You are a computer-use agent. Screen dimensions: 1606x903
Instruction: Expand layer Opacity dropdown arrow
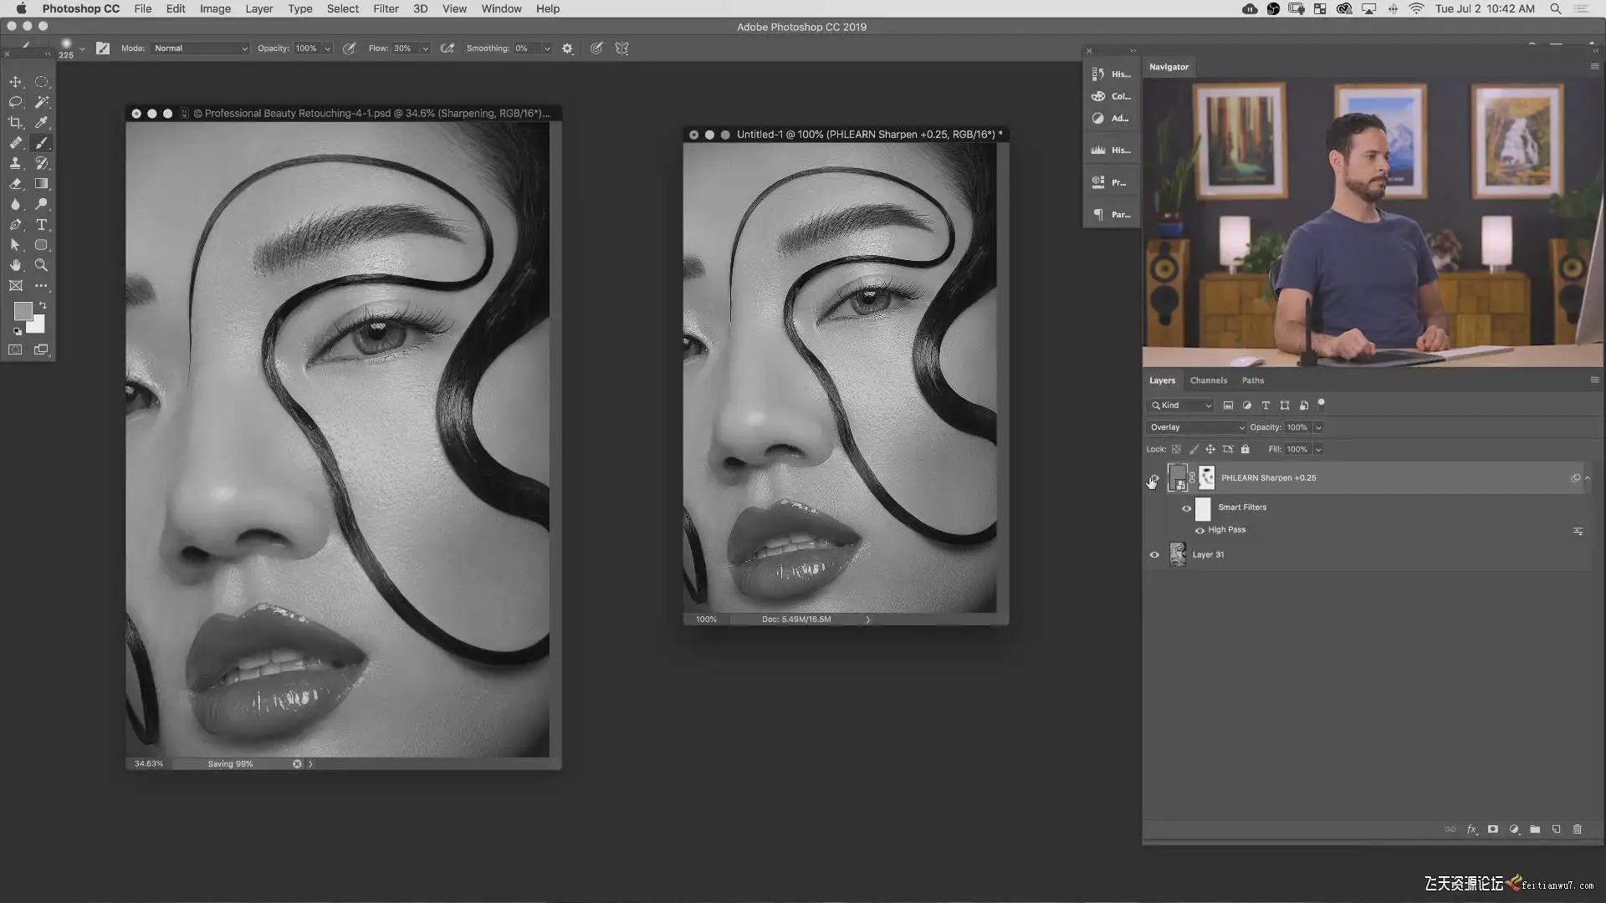click(1318, 427)
